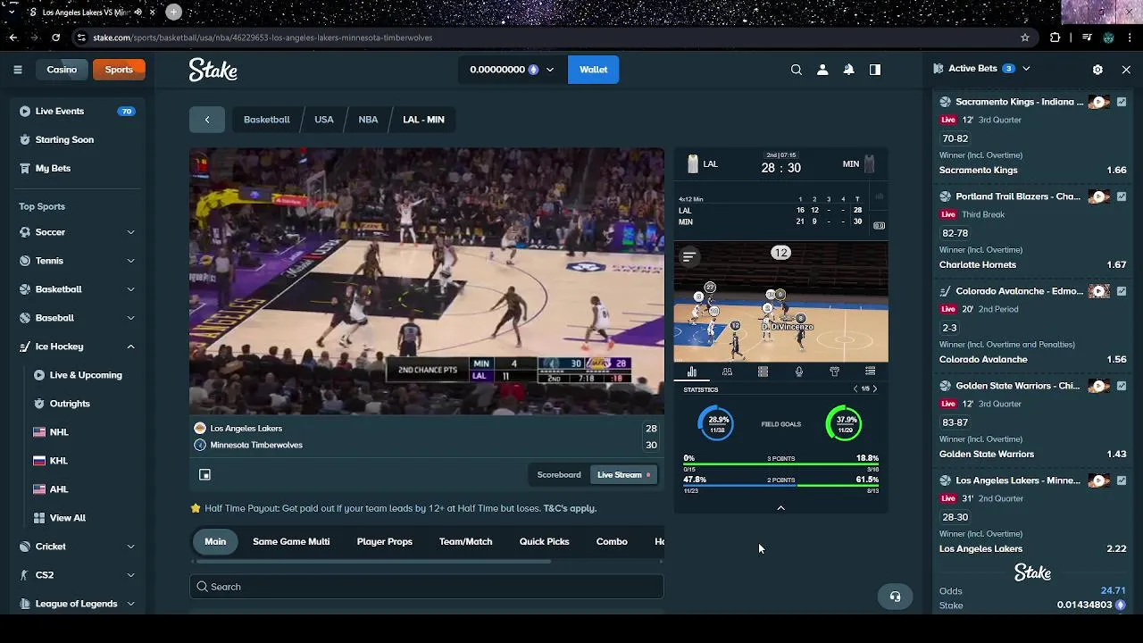Select the Team/Match tab
The width and height of the screenshot is (1143, 643).
(465, 542)
